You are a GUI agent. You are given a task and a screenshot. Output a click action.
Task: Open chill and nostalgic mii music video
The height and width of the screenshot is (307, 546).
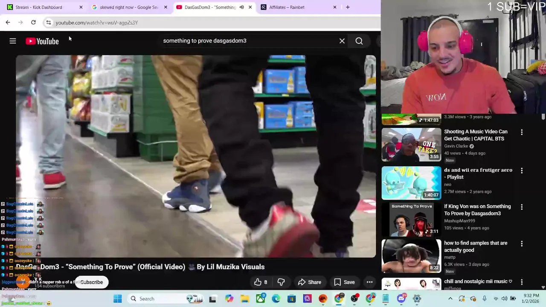(x=478, y=281)
